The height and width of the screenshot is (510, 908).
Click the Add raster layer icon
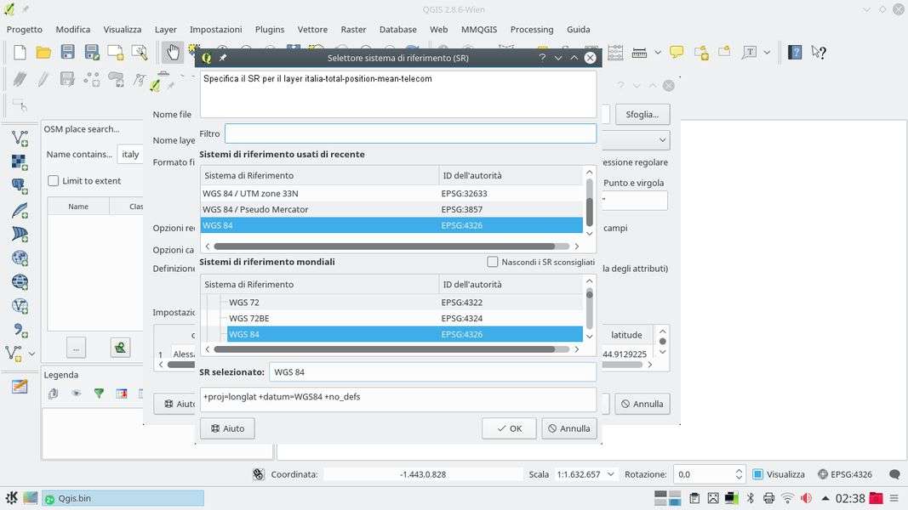(x=19, y=162)
